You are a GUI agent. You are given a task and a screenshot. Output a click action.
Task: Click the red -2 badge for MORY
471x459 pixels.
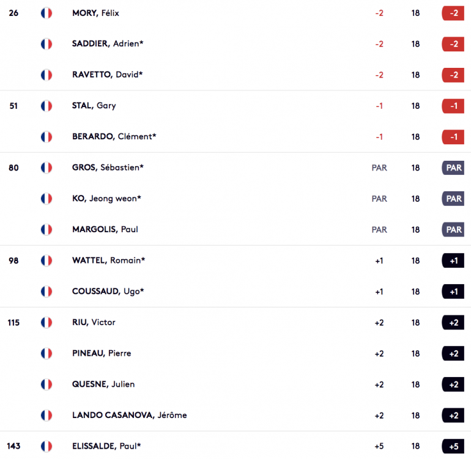pos(453,13)
